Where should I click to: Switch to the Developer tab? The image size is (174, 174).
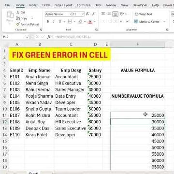tap(140, 5)
